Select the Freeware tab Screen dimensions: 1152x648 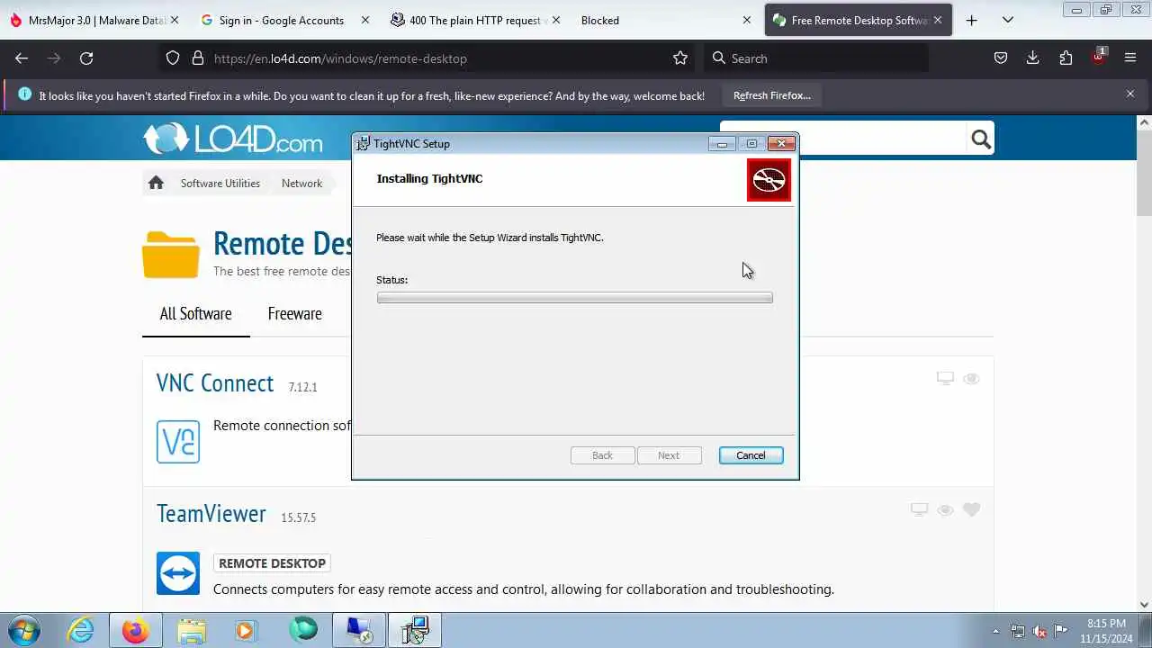pos(294,313)
